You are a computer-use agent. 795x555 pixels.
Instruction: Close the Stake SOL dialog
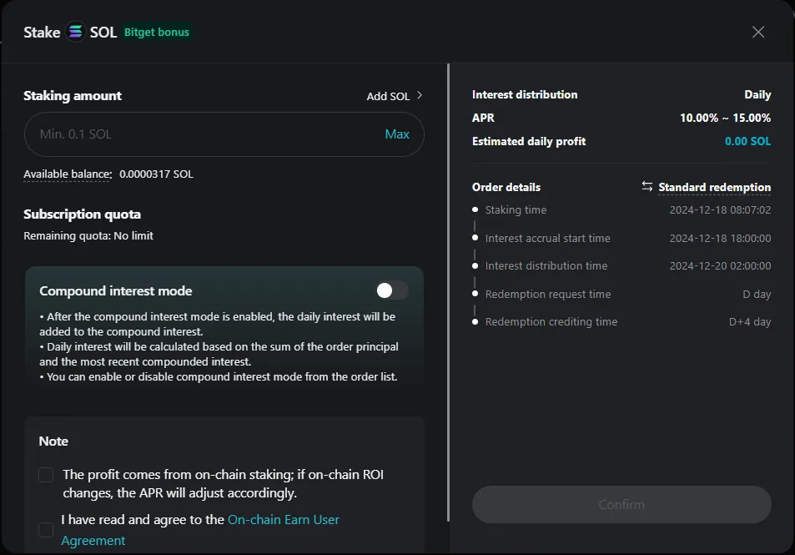point(757,32)
